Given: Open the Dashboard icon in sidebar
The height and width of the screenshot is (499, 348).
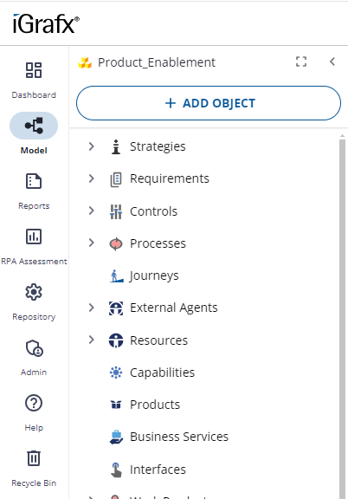Looking at the screenshot, I should coord(34,70).
